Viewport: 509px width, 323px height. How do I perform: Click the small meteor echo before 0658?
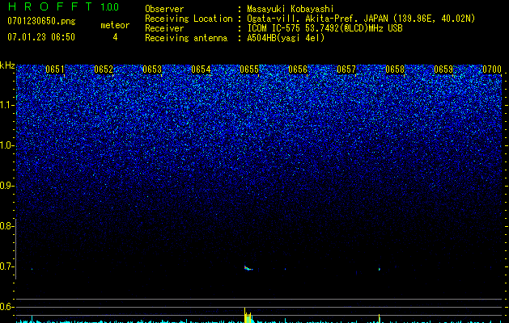pos(380,269)
